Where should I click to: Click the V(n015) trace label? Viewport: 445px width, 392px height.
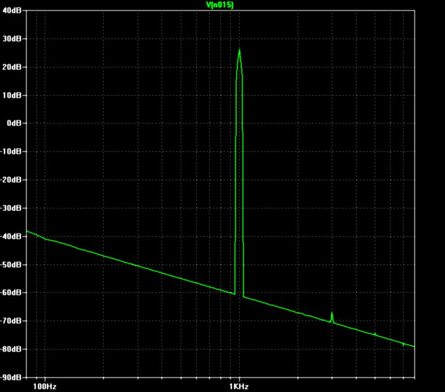tap(219, 5)
